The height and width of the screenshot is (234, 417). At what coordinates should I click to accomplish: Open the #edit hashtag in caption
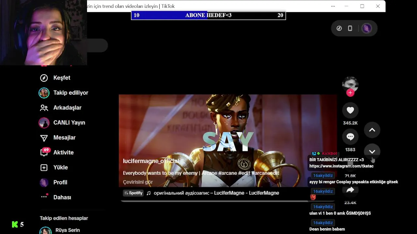(244, 173)
